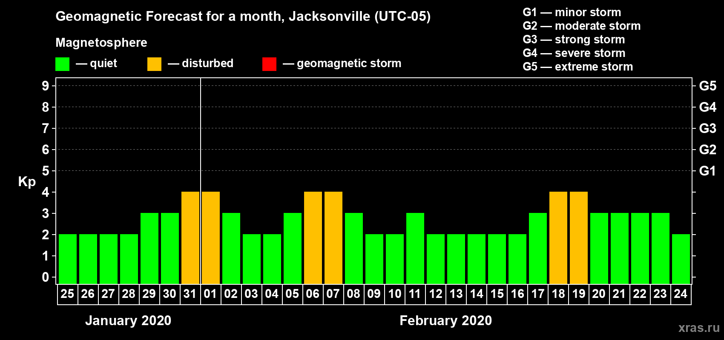Click the date label 17 on axis

537,294
